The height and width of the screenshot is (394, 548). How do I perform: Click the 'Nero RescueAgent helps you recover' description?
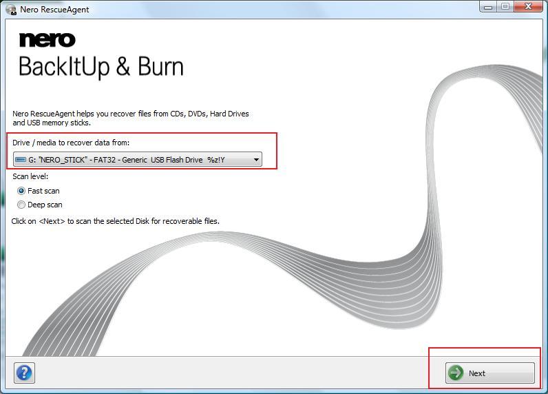[131, 118]
